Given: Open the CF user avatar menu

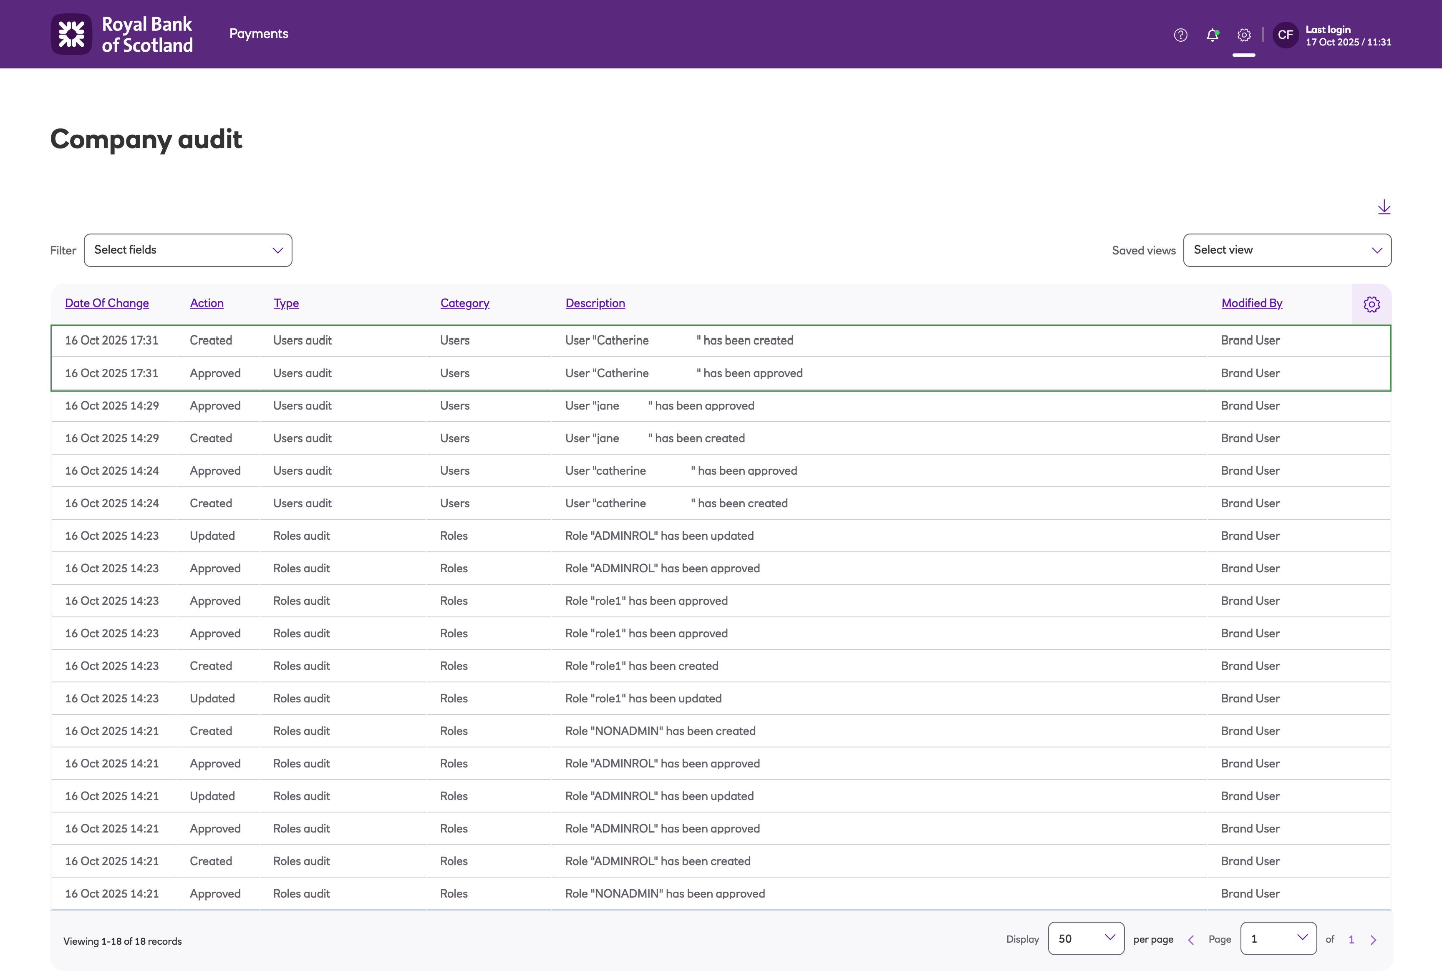Looking at the screenshot, I should click(x=1285, y=35).
